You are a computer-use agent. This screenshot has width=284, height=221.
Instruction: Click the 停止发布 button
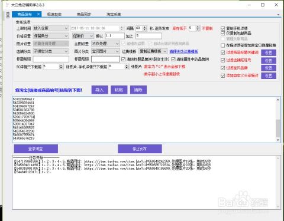[x=140, y=149]
